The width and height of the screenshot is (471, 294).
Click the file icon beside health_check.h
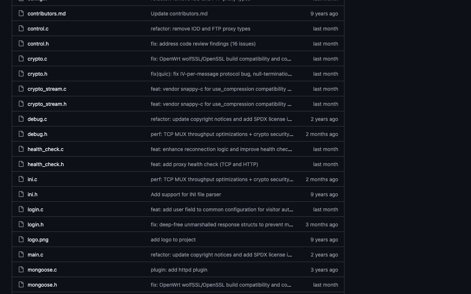[21, 164]
